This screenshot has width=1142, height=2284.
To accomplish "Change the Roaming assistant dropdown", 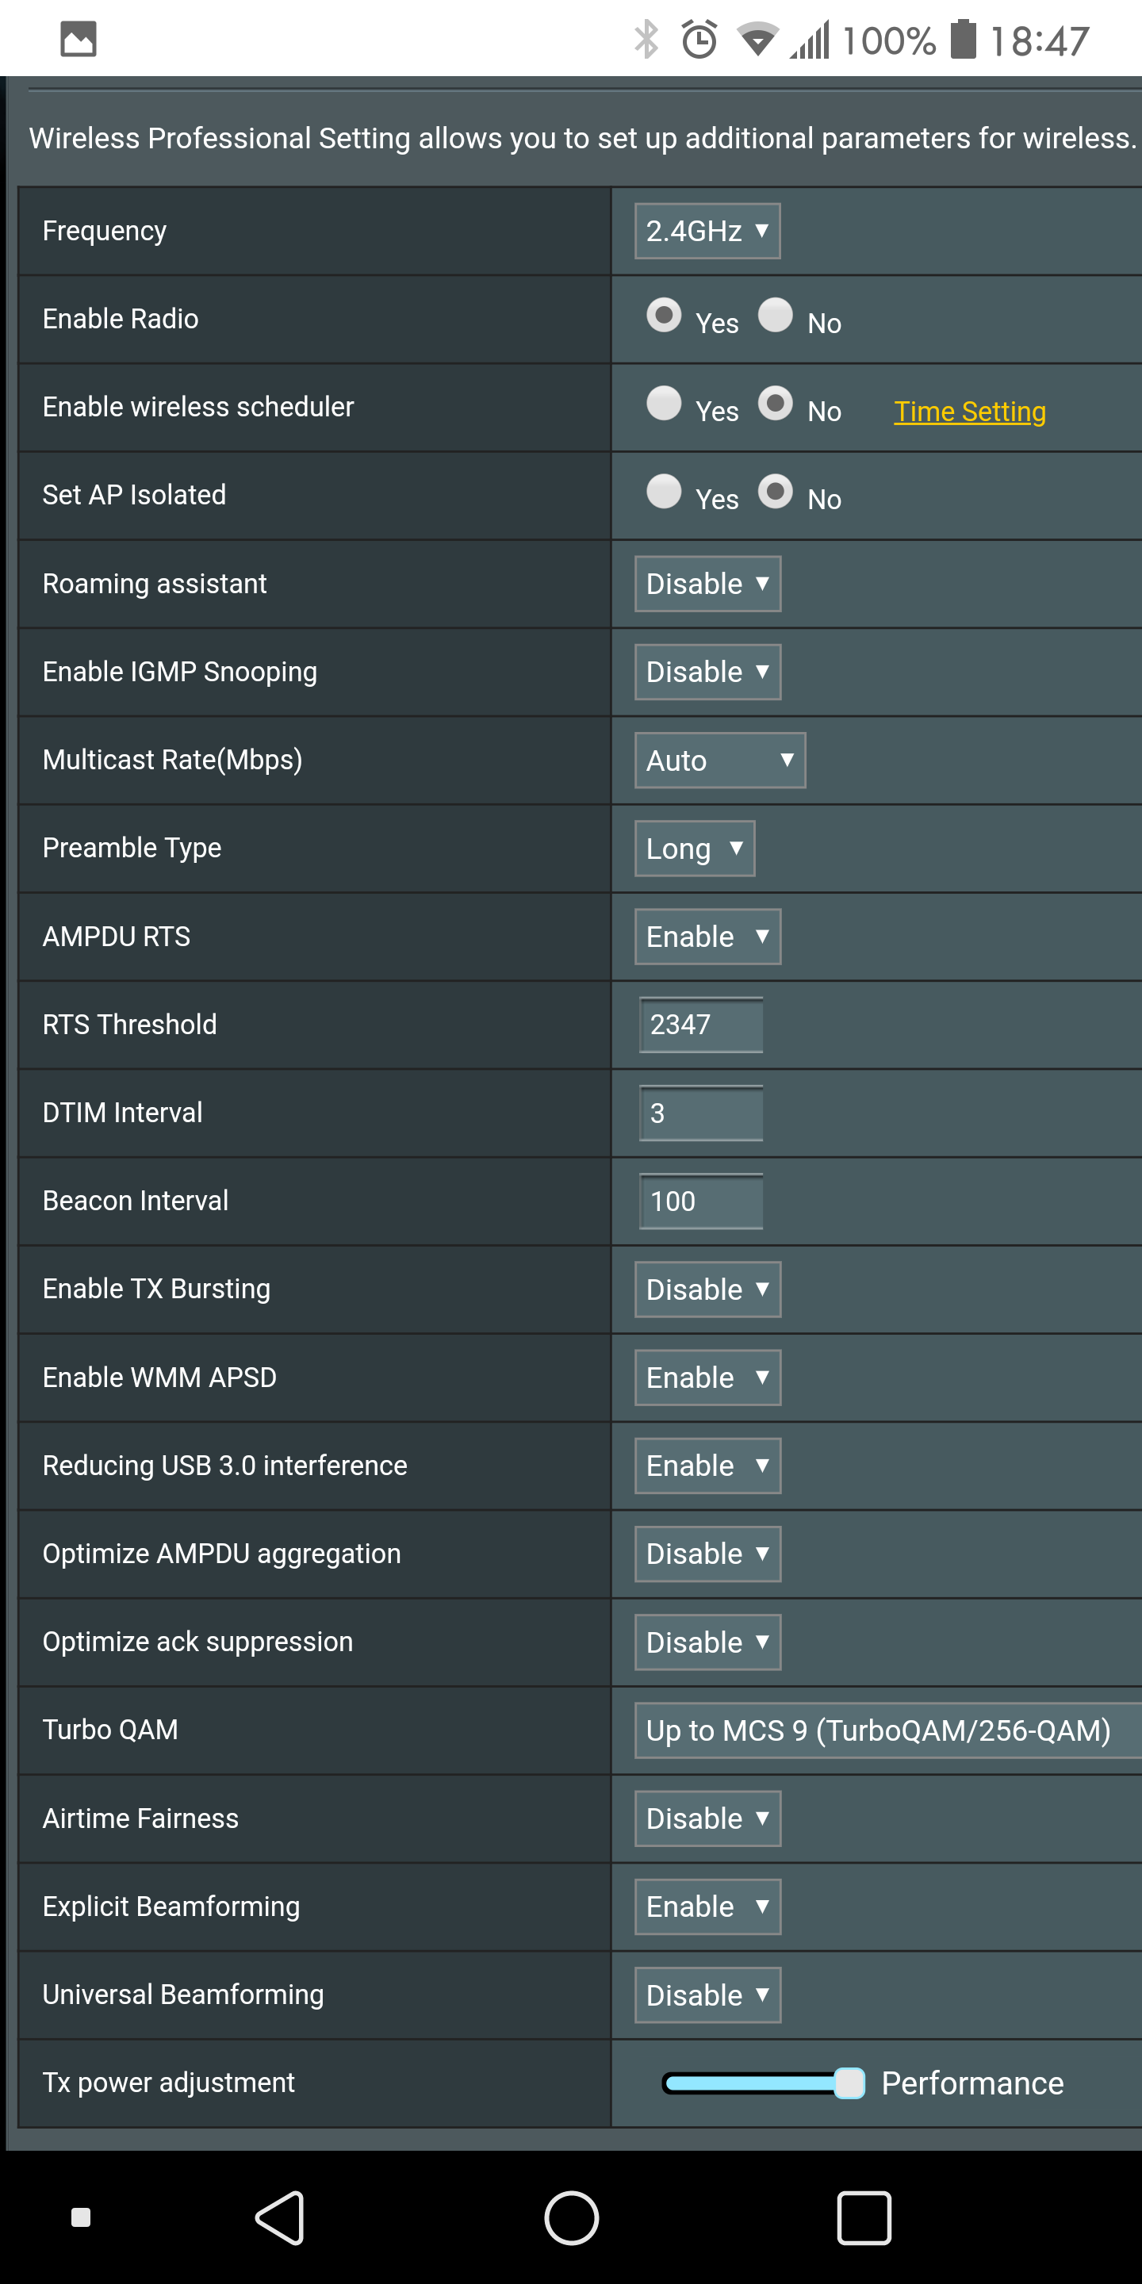I will [x=707, y=584].
